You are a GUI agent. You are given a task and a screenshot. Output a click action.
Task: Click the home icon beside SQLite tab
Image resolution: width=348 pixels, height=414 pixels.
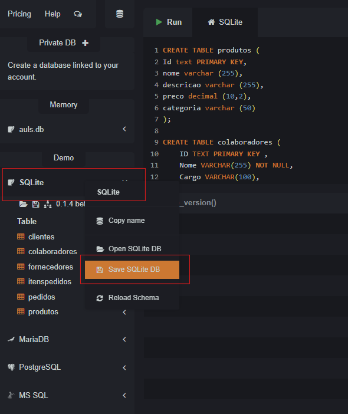coord(211,22)
